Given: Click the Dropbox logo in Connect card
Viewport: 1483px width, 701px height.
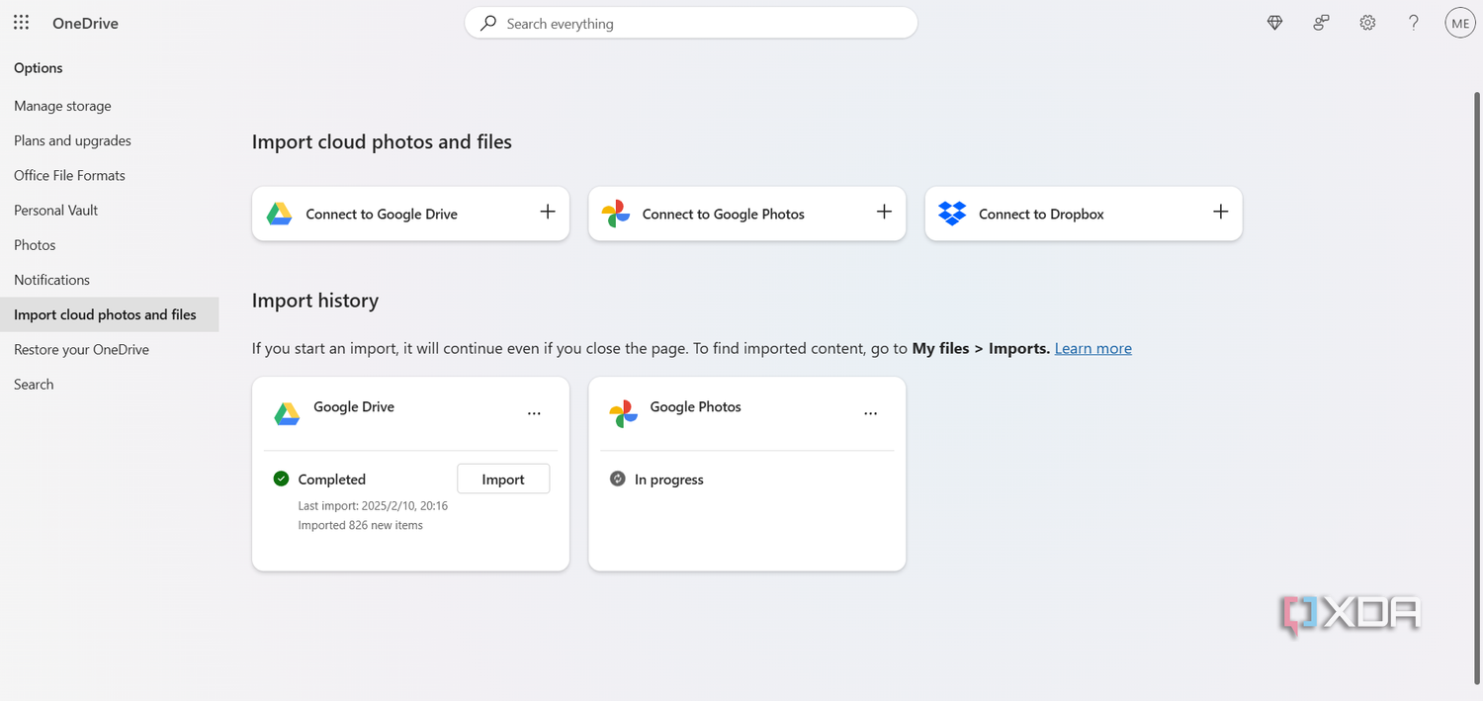Looking at the screenshot, I should pyautogui.click(x=952, y=214).
